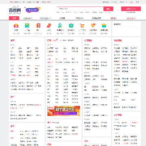Open the teal card category icon
The width and height of the screenshot is (146, 146).
click(27, 26)
